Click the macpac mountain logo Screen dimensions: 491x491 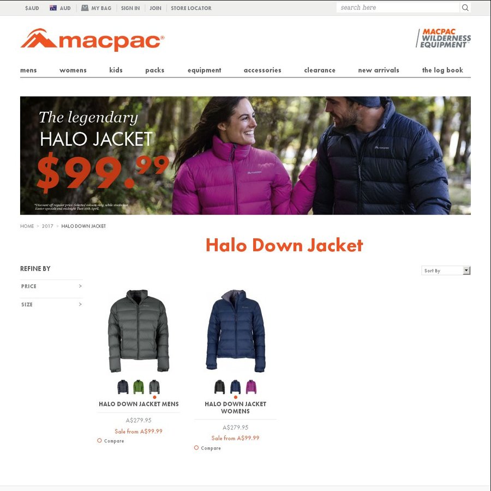[x=92, y=40]
